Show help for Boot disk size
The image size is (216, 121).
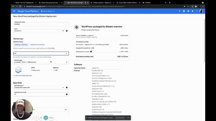[x=67, y=94]
